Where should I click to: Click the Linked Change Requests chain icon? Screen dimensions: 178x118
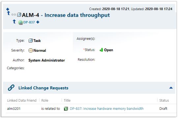tap(11, 88)
